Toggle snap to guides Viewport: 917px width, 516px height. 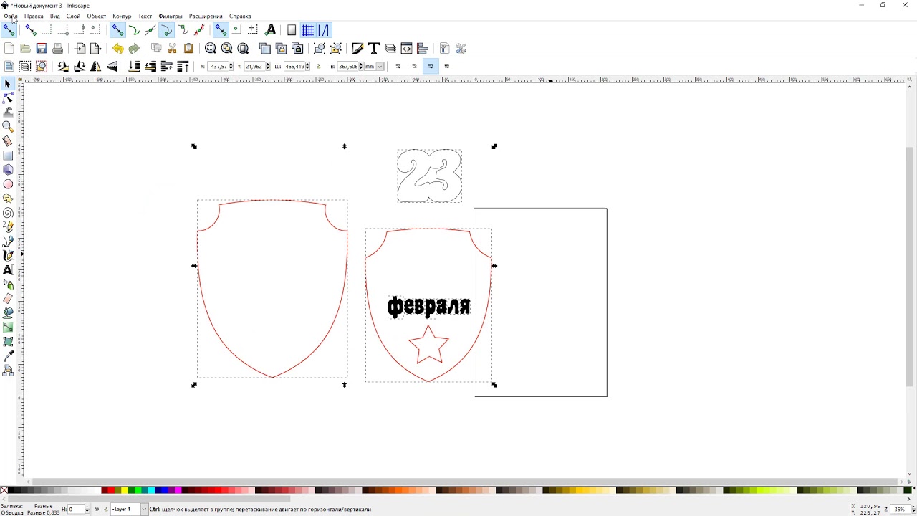[x=325, y=30]
